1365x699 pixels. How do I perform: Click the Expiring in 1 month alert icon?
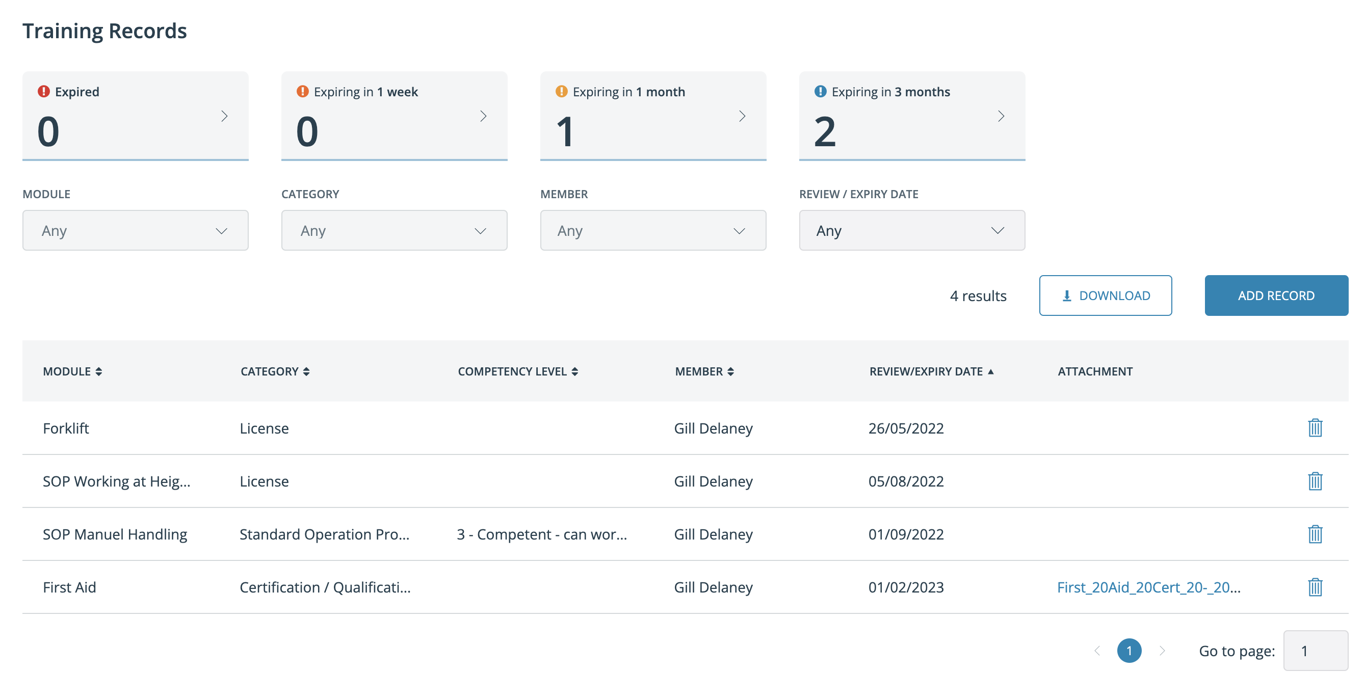561,92
